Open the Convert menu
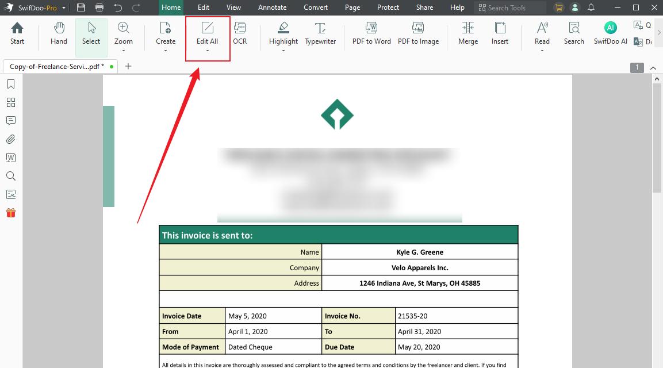This screenshot has width=663, height=368. click(315, 7)
